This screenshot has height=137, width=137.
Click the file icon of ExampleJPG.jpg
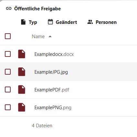click(22, 72)
